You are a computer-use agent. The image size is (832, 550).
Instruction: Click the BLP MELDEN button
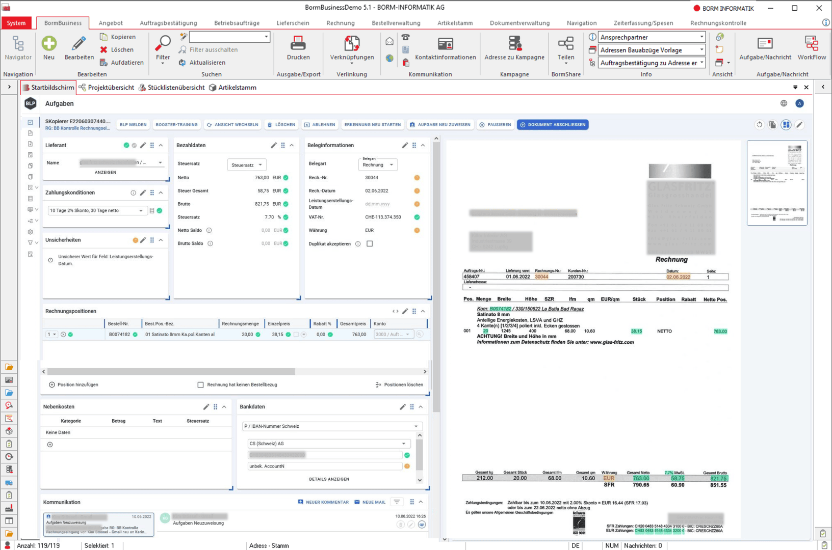pos(133,124)
